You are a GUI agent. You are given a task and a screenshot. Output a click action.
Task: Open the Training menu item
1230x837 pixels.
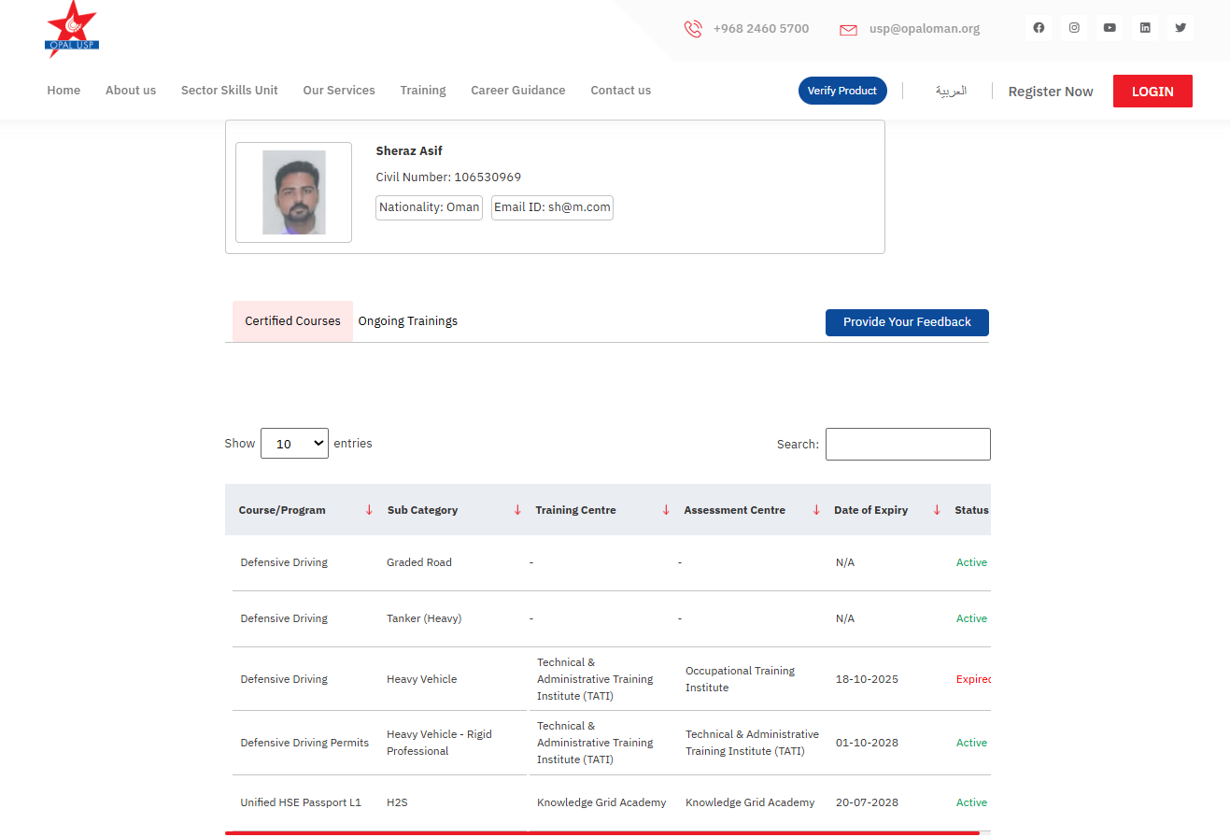[x=423, y=91]
